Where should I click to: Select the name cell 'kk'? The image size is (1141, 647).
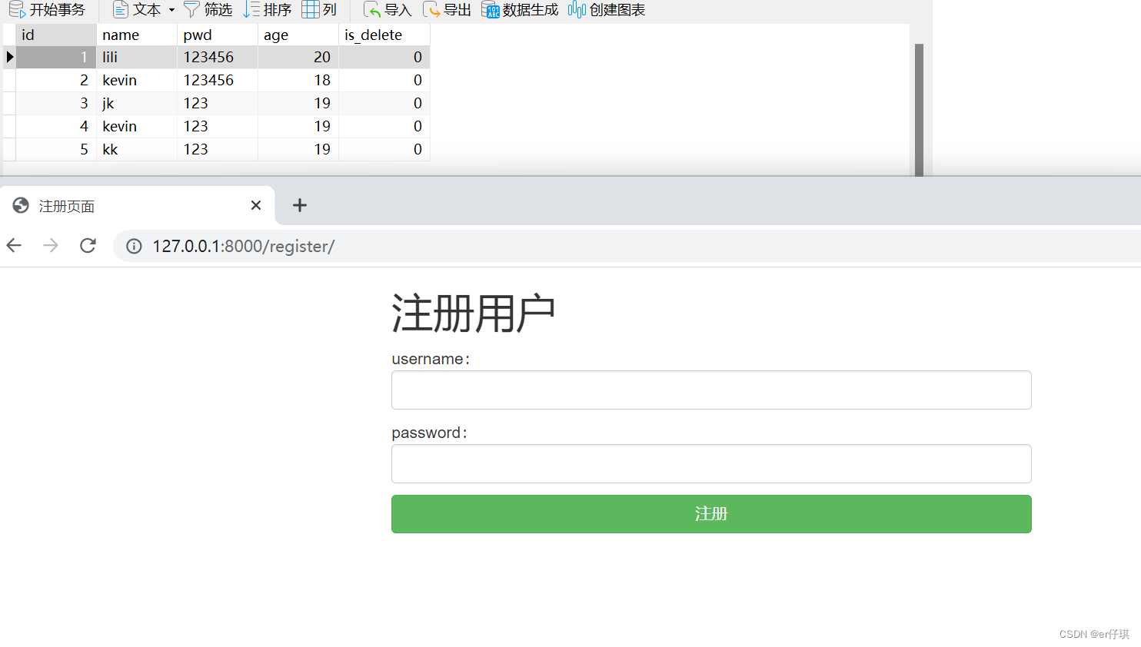[x=137, y=149]
